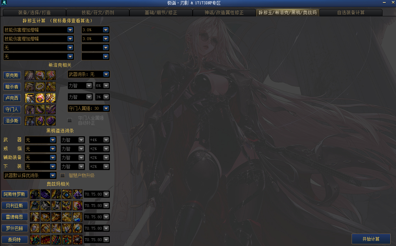
Task: Select first equipment icon in 阿斯特罗斯 row
Action: (x=35, y=194)
